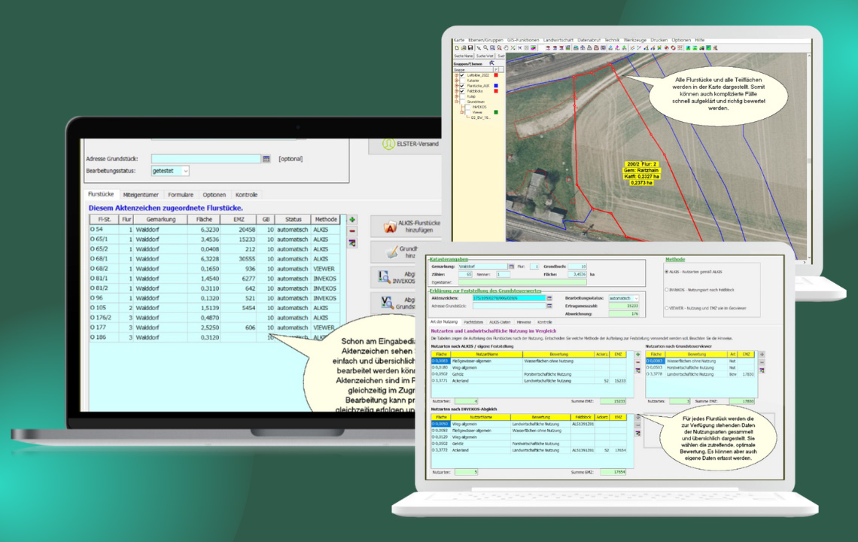Select row with Flurstück 177
858x542 pixels.
pos(214,327)
